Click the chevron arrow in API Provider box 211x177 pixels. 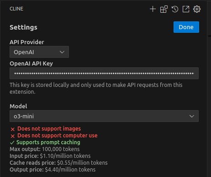click(x=62, y=52)
